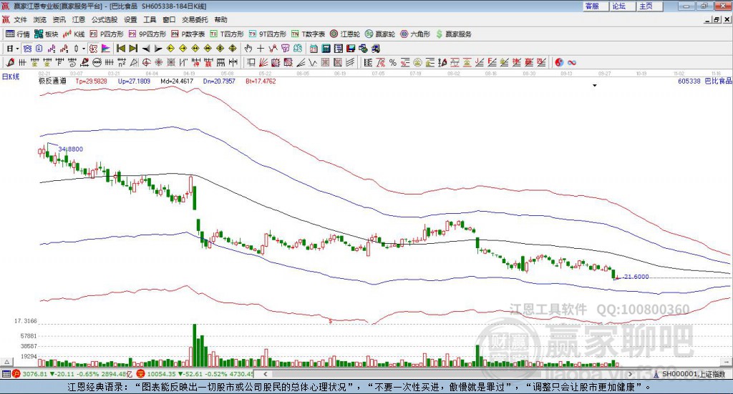Image resolution: width=733 pixels, height=394 pixels.
Task: Expand the candlestick style dropdown arrow
Action: point(83,49)
